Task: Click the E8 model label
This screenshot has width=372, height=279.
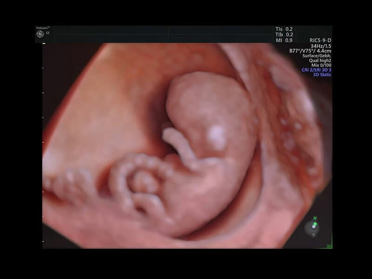Action: pyautogui.click(x=47, y=33)
